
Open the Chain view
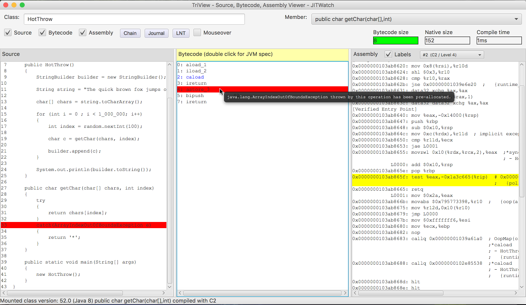pyautogui.click(x=130, y=33)
